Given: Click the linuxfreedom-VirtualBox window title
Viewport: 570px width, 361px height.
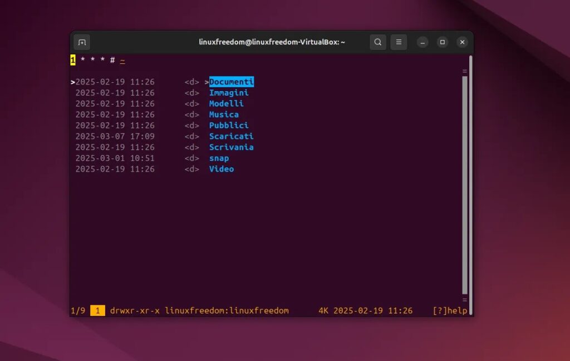Looking at the screenshot, I should tap(272, 42).
